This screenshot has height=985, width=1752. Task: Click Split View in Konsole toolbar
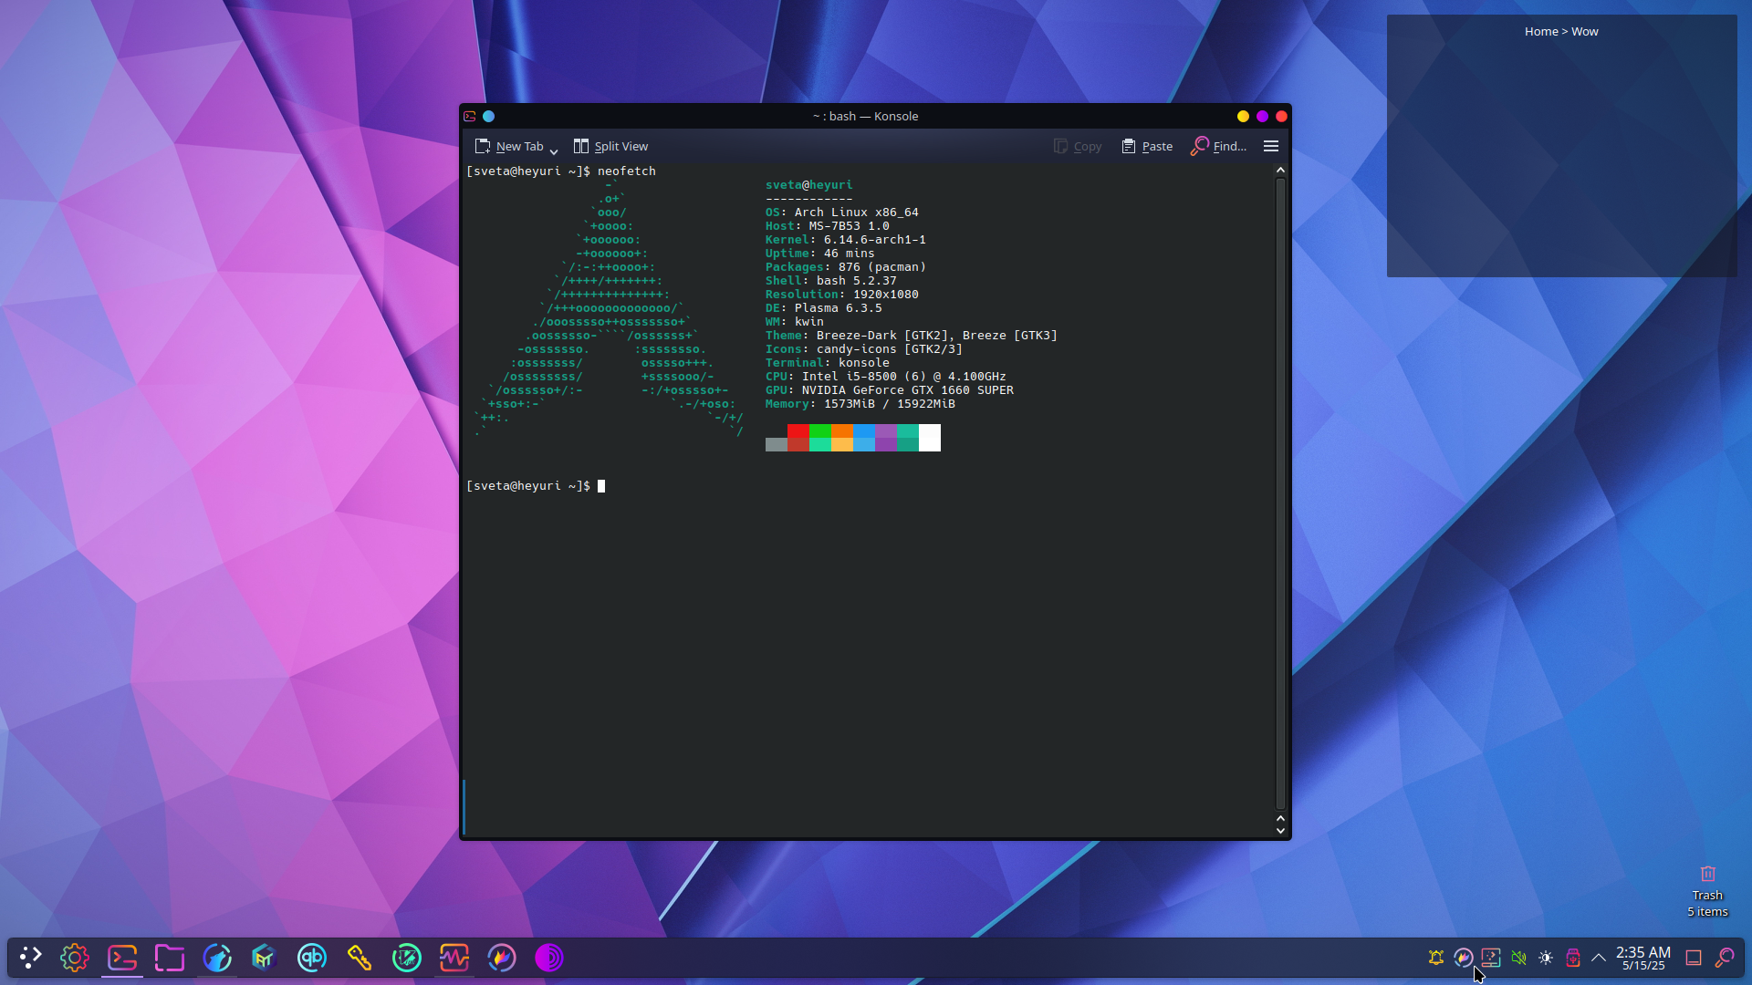(x=610, y=146)
